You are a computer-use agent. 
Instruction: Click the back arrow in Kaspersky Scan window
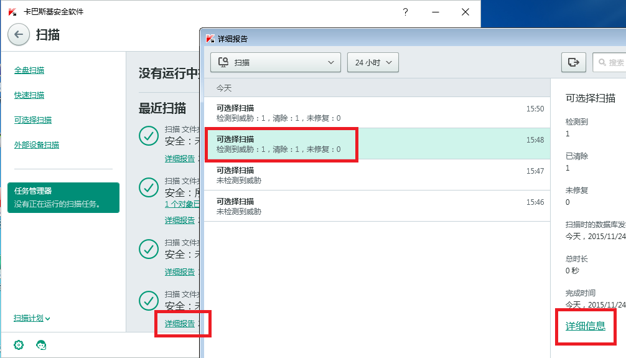point(19,35)
